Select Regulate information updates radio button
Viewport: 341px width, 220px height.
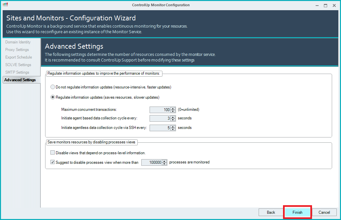tap(53, 97)
